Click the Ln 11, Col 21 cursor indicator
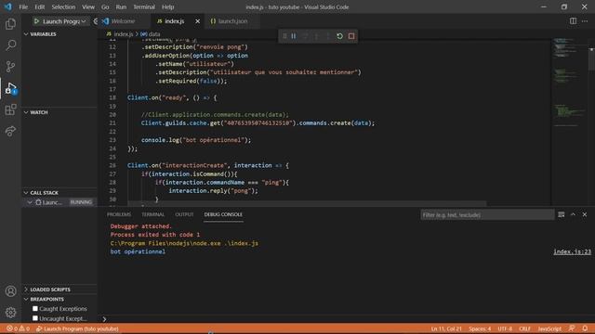 [x=446, y=328]
